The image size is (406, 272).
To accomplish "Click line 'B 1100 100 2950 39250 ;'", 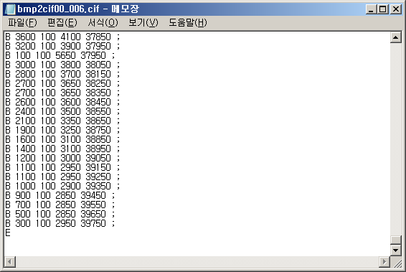I will 62,177.
